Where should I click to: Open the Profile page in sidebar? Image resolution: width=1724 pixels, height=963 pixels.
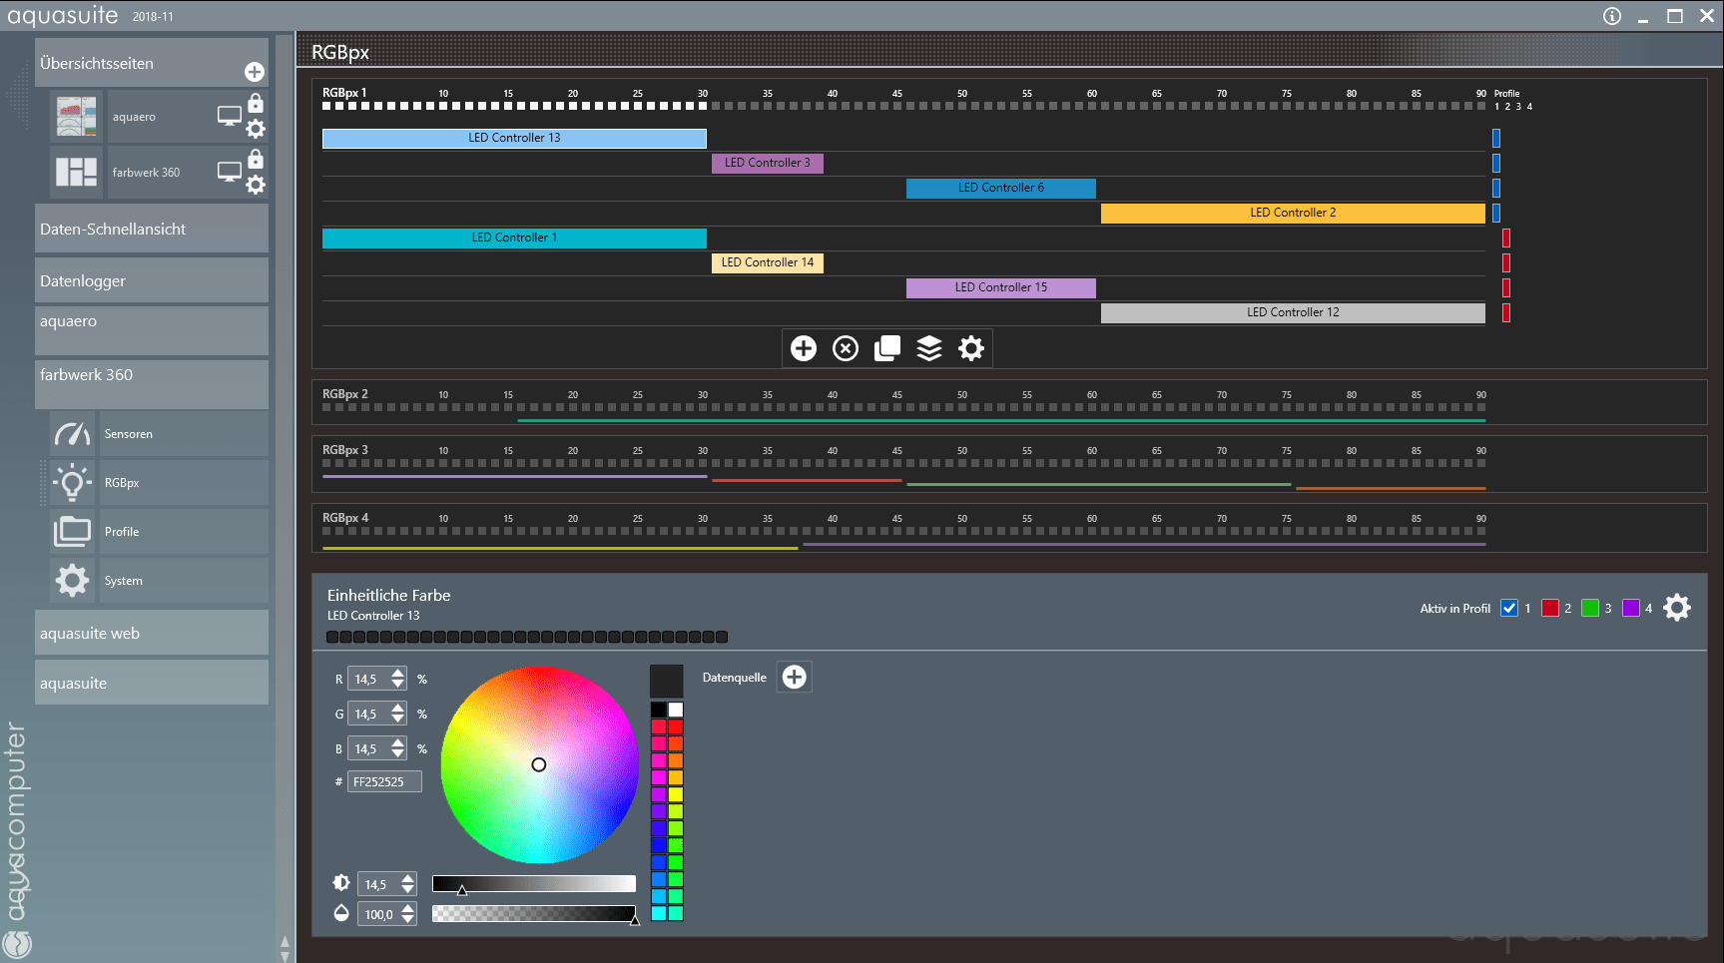coord(184,532)
